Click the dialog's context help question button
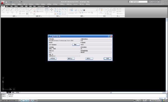168x102 pixels. pos(109,36)
